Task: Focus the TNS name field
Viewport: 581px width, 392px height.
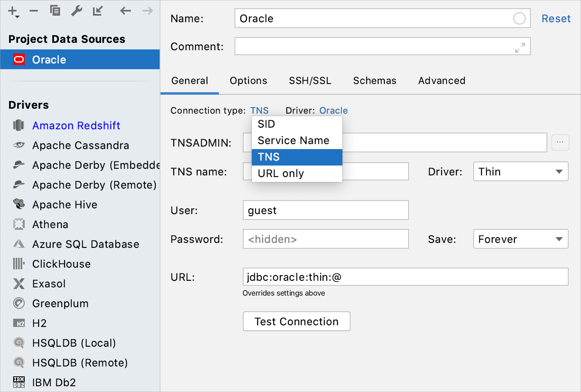Action: tap(325, 171)
